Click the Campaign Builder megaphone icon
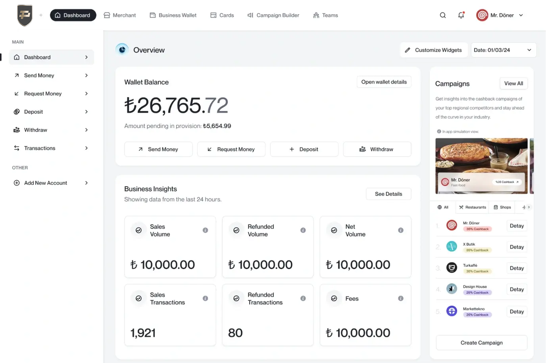This screenshot has width=546, height=363. [250, 15]
